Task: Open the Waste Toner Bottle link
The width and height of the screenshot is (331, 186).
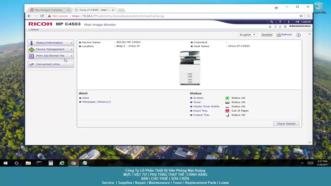Action: click(206, 107)
